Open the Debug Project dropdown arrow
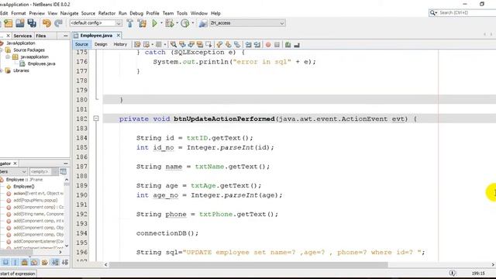Viewport: 496px width, 279px height. [x=177, y=23]
